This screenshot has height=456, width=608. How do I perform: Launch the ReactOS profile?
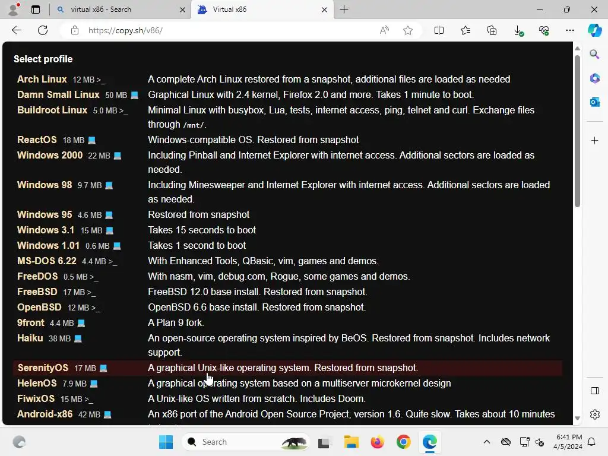(x=37, y=140)
